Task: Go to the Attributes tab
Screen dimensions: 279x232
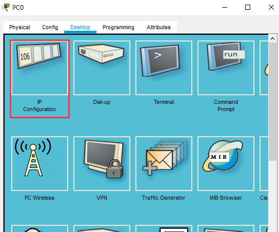Action: point(158,27)
